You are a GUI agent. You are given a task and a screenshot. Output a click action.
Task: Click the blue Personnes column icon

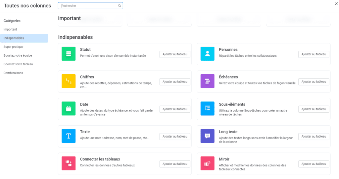tap(207, 54)
